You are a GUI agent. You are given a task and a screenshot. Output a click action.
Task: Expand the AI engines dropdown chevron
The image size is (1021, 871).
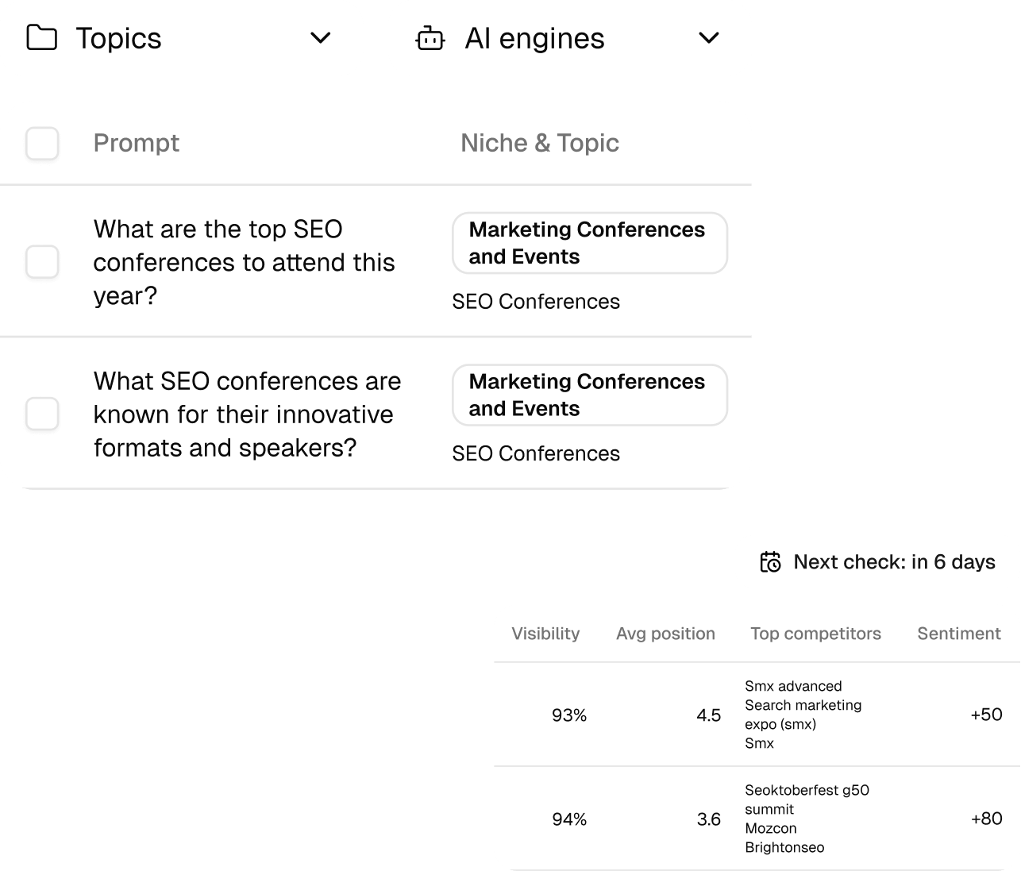coord(708,38)
